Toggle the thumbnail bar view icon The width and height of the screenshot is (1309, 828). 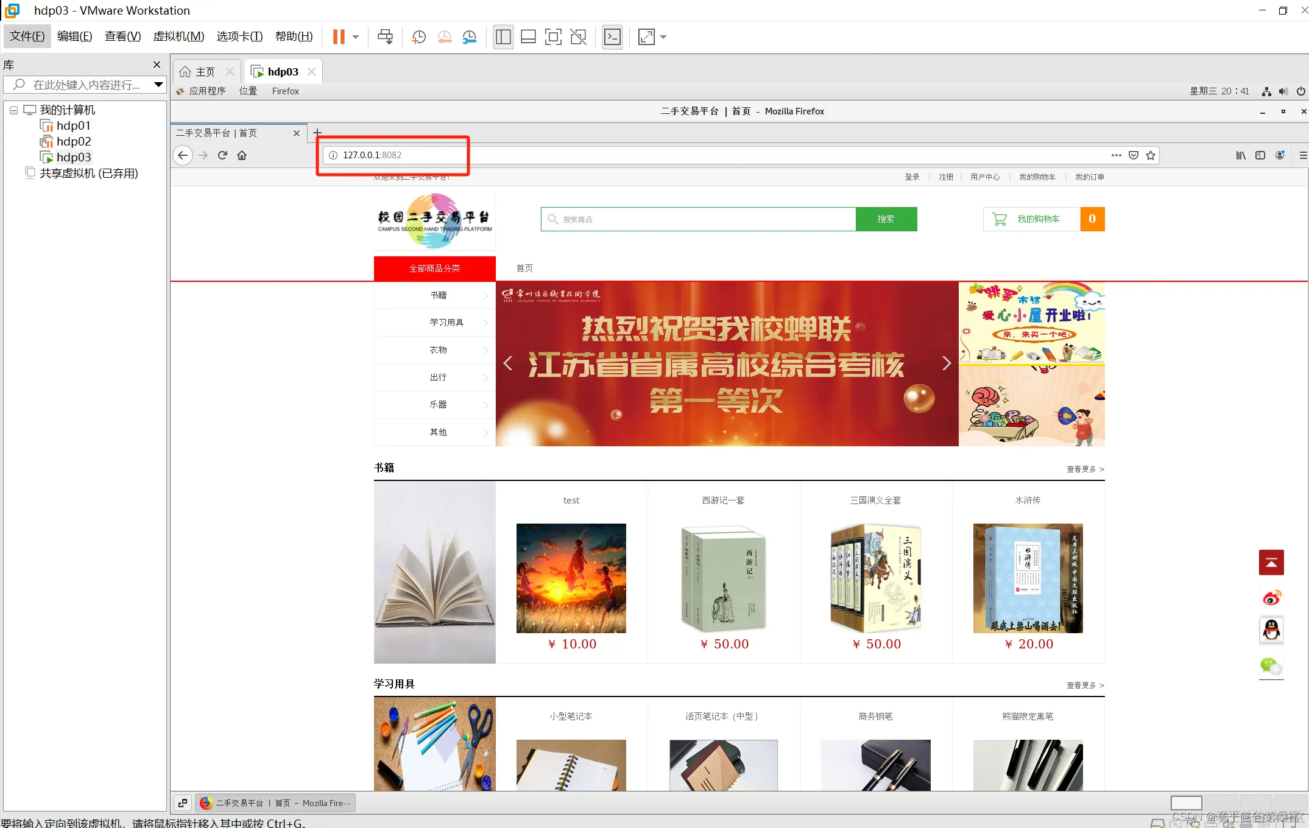tap(528, 37)
